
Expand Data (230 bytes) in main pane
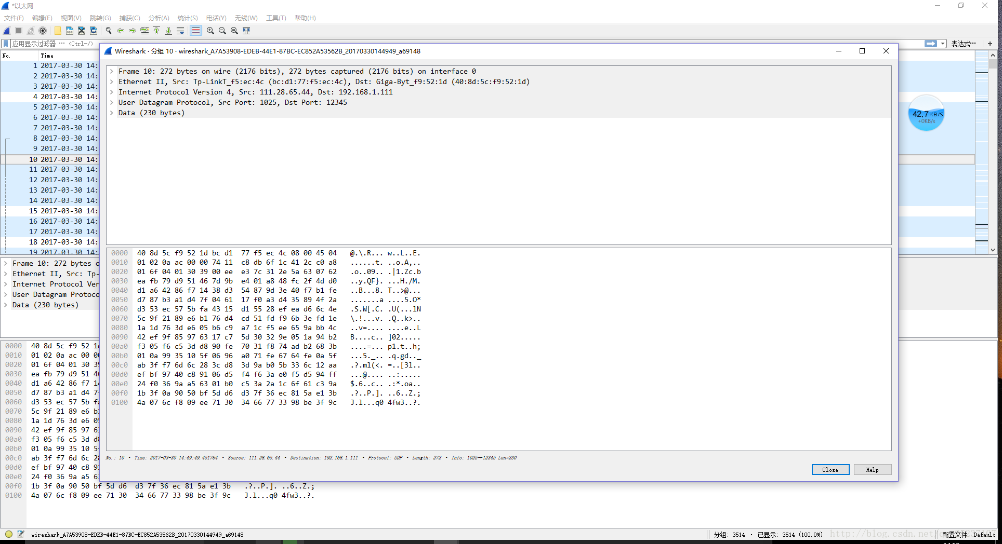(6, 305)
